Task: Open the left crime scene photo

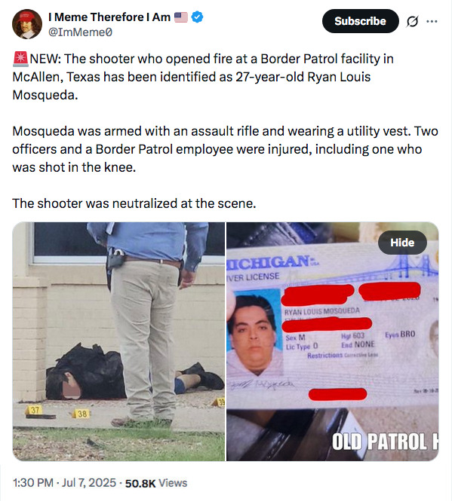Action: point(118,341)
